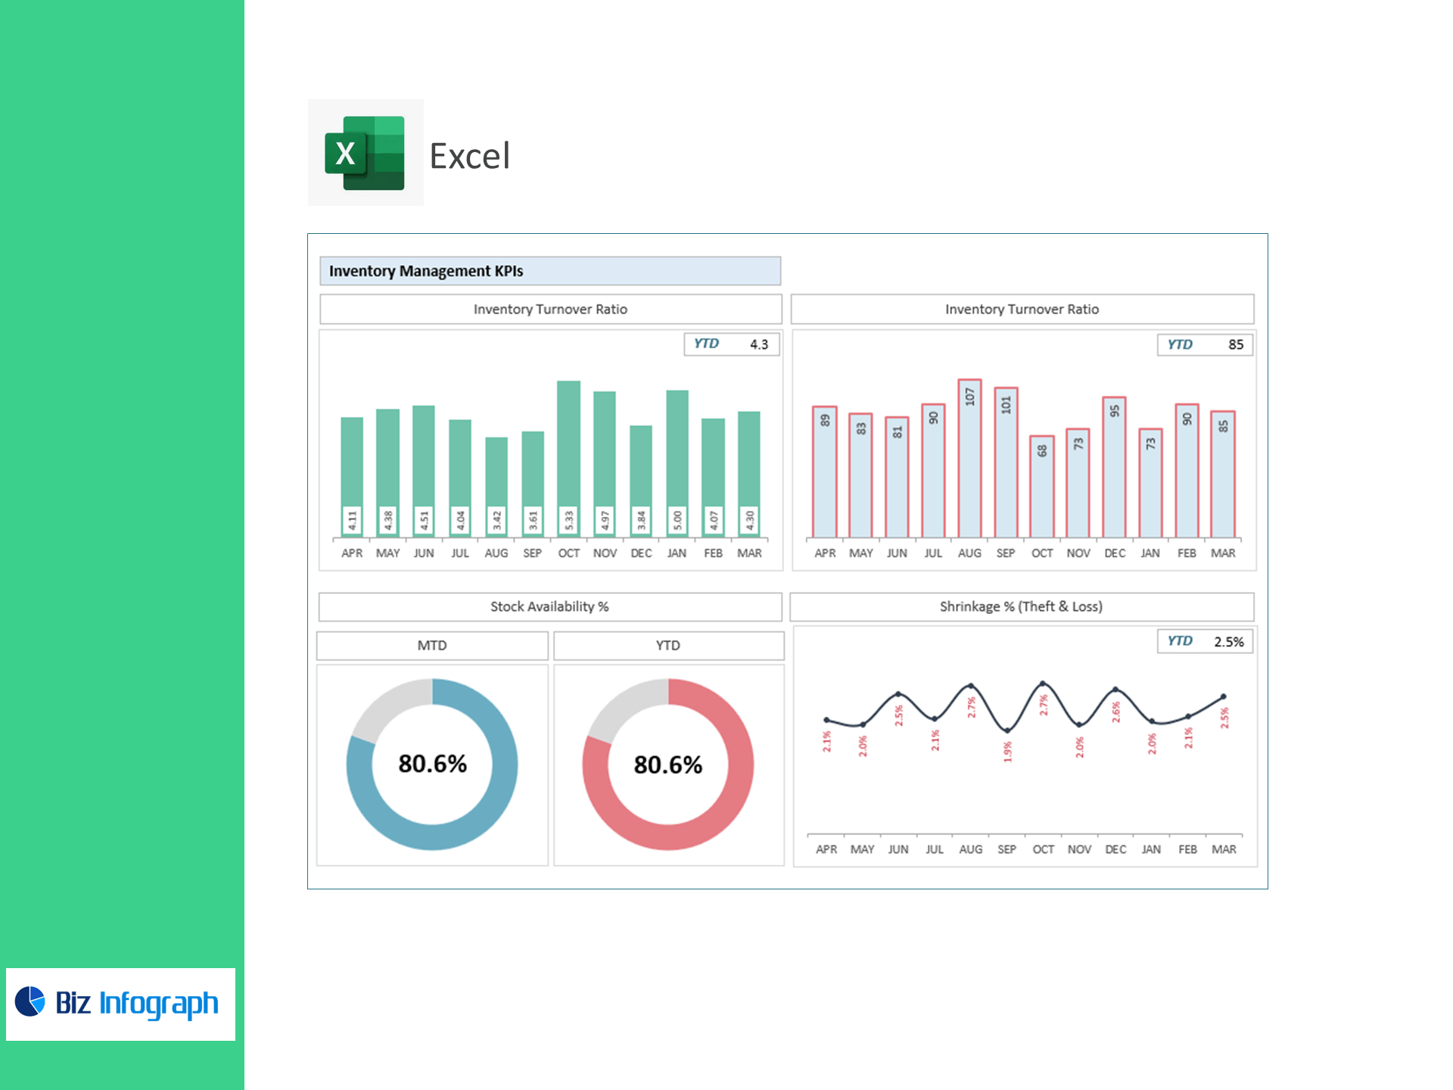The image size is (1453, 1090).
Task: Click the 80.6% text in blue donut
Action: (x=432, y=764)
